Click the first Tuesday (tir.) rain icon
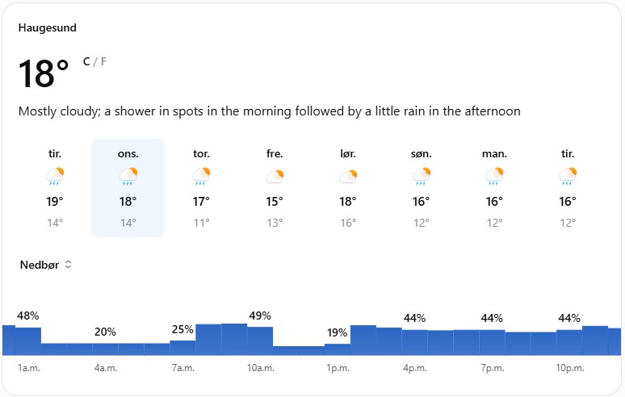Screen dimensions: 625x397 [x=55, y=177]
